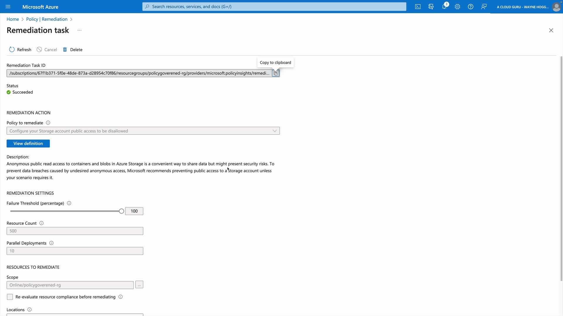Click the Failure Threshold slider handle
Screen dimensions: 563x316
coord(121,211)
